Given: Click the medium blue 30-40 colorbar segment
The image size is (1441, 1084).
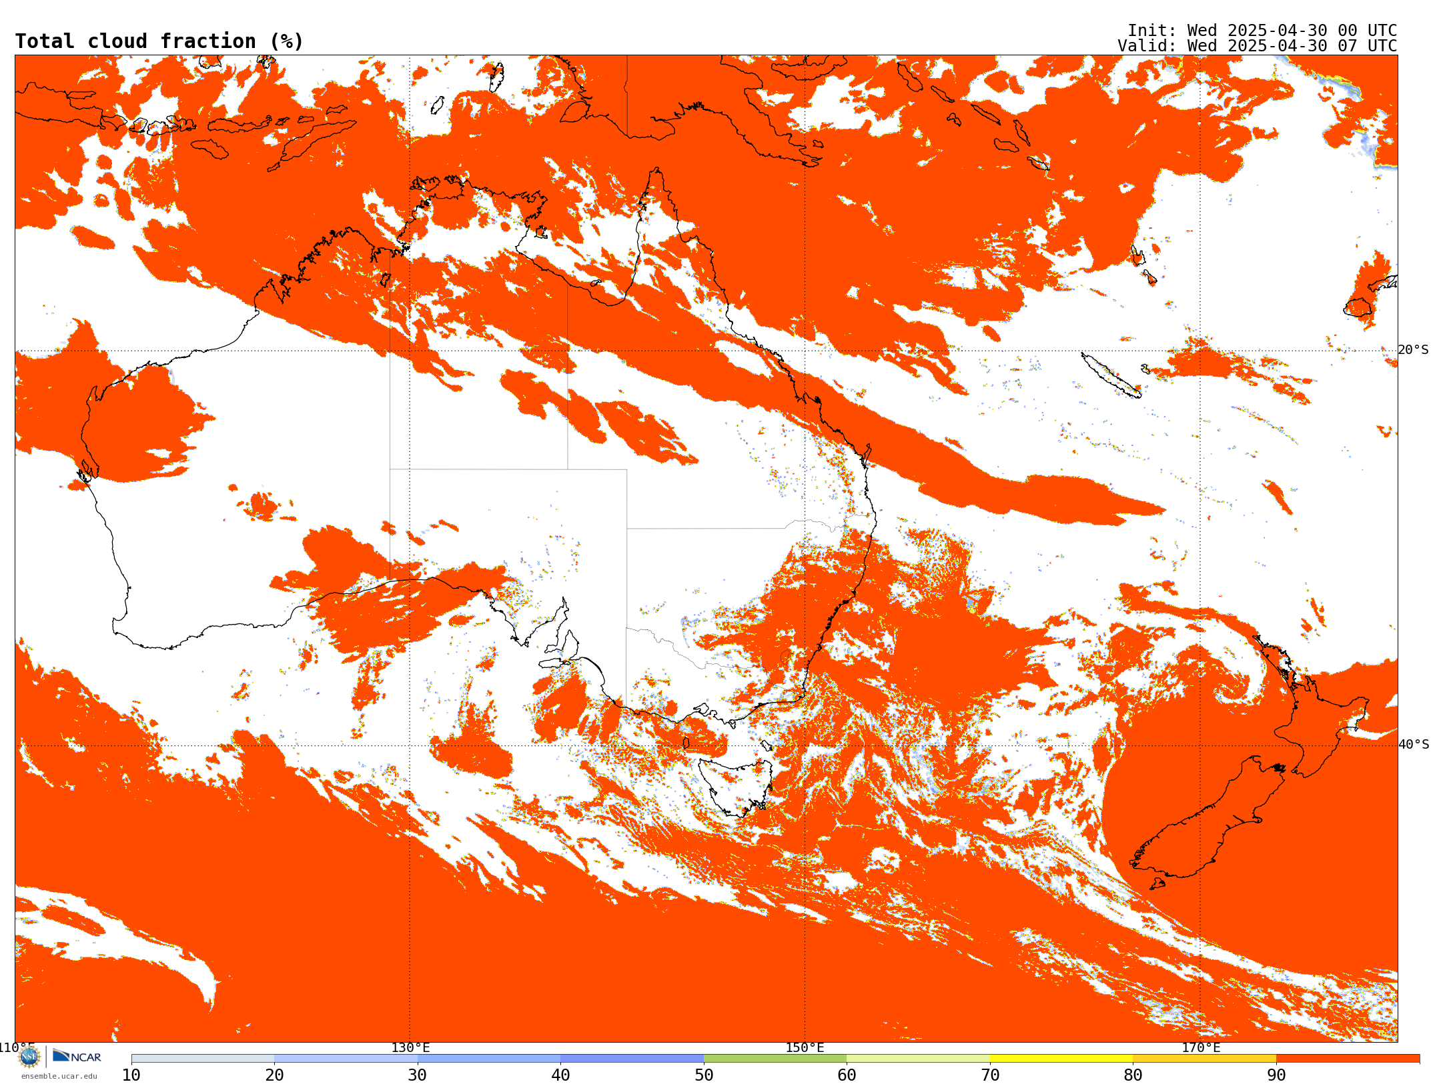Looking at the screenshot, I should click(x=489, y=1059).
